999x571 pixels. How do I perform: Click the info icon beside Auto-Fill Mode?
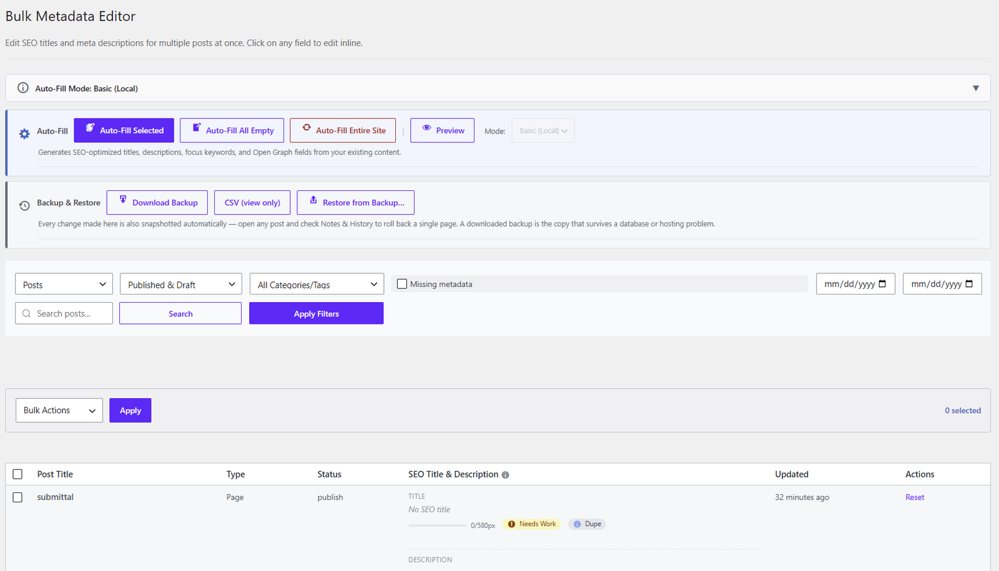pos(23,88)
